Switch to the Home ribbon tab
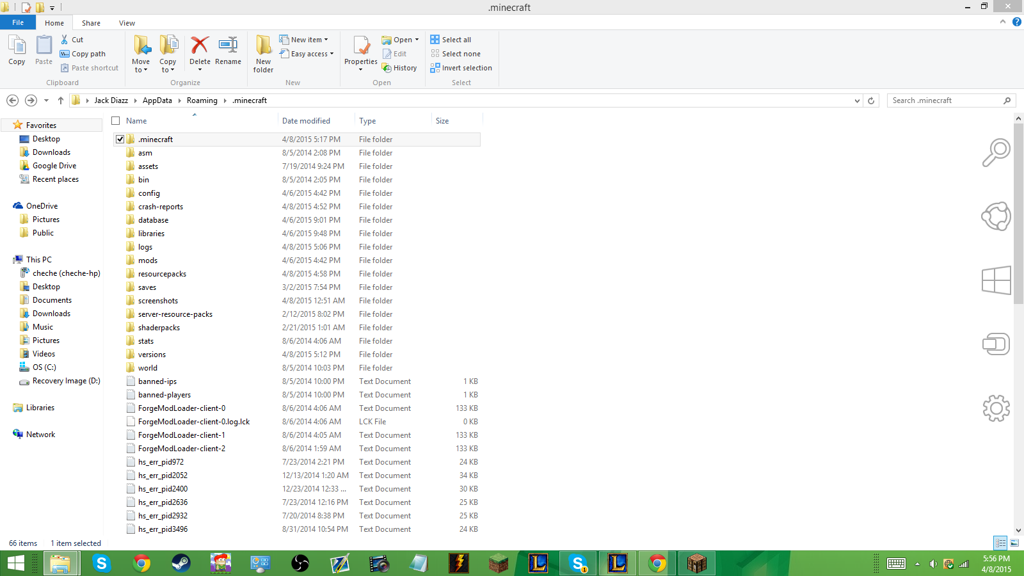The image size is (1024, 576). pos(54,23)
